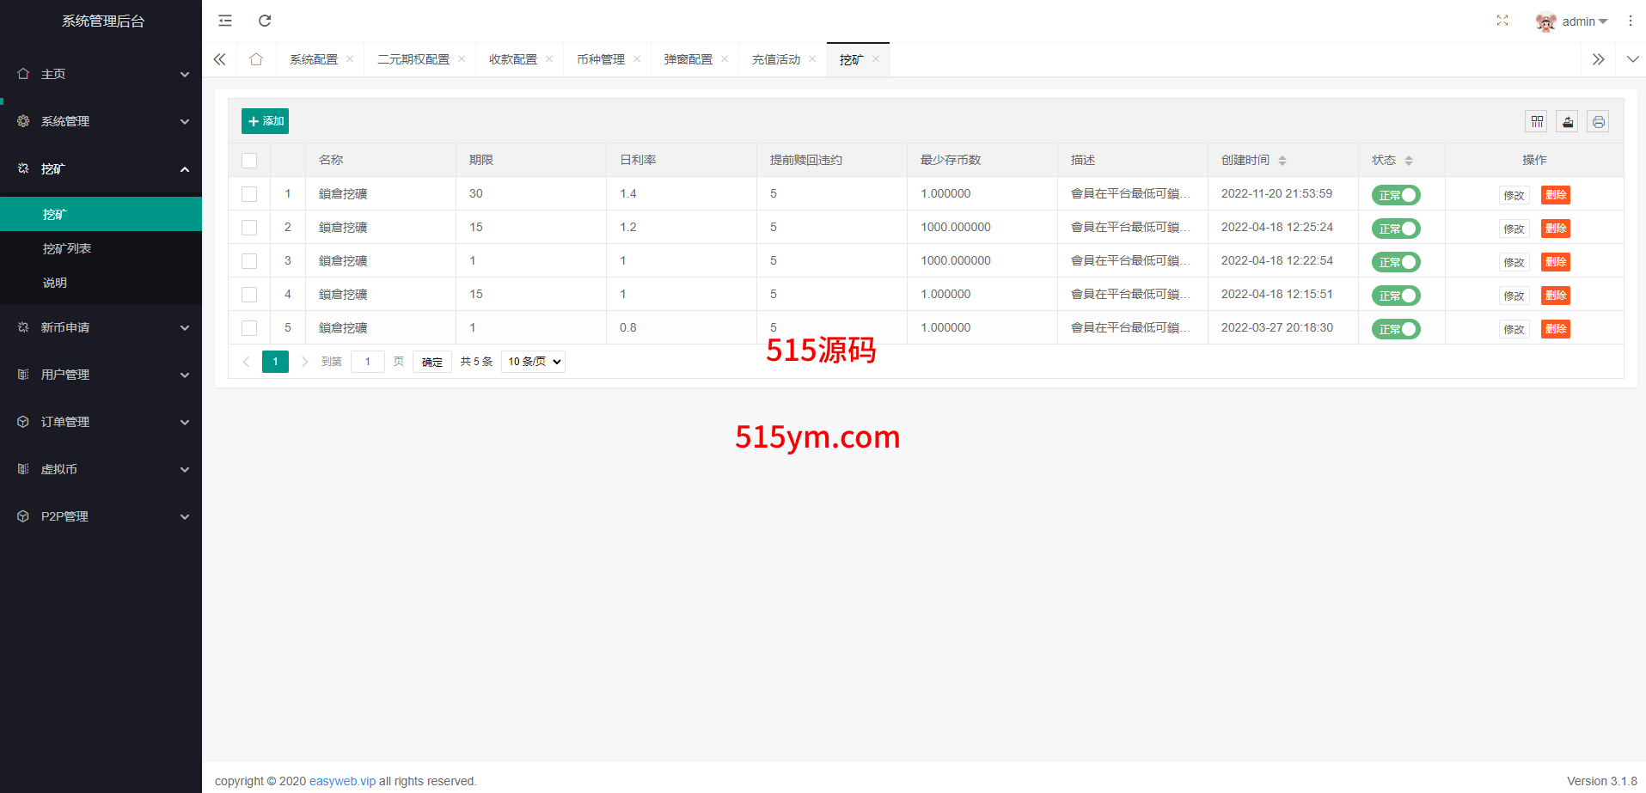Tick the checkbox for row 3
Screen dimensions: 1646x793
249,261
